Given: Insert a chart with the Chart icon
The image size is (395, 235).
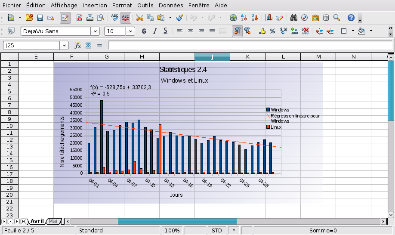Looking at the screenshot, I should click(269, 18).
